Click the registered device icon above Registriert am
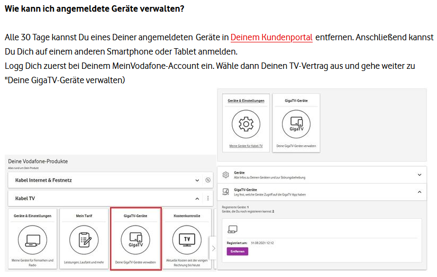 click(x=232, y=229)
